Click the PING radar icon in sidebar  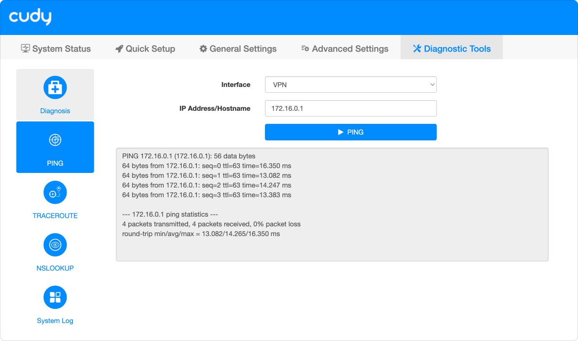point(55,140)
